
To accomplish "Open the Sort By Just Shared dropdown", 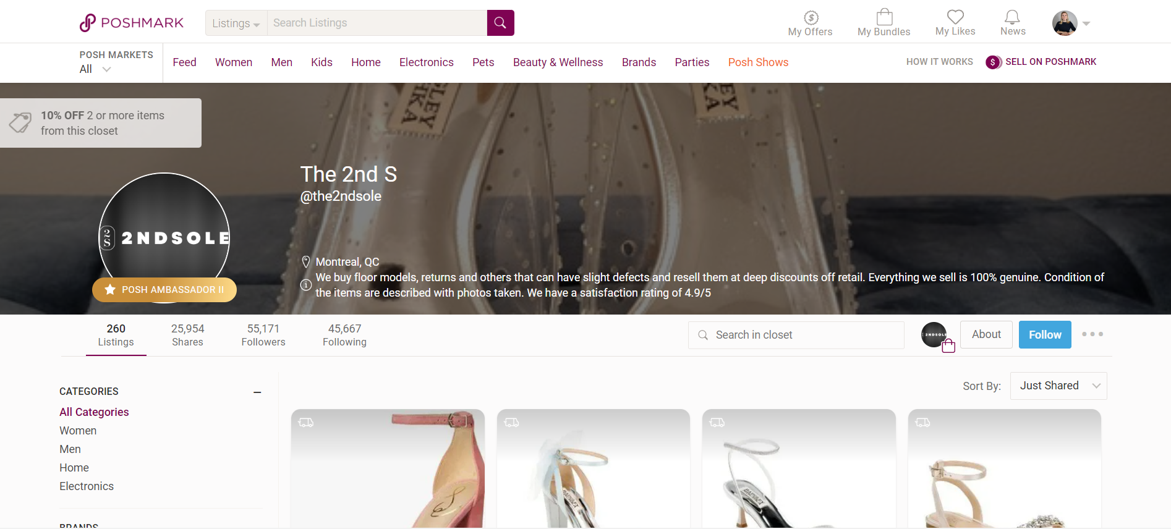I will [x=1058, y=386].
